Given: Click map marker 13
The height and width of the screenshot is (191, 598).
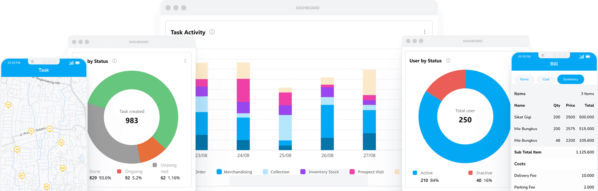Looking at the screenshot, I should (x=17, y=150).
